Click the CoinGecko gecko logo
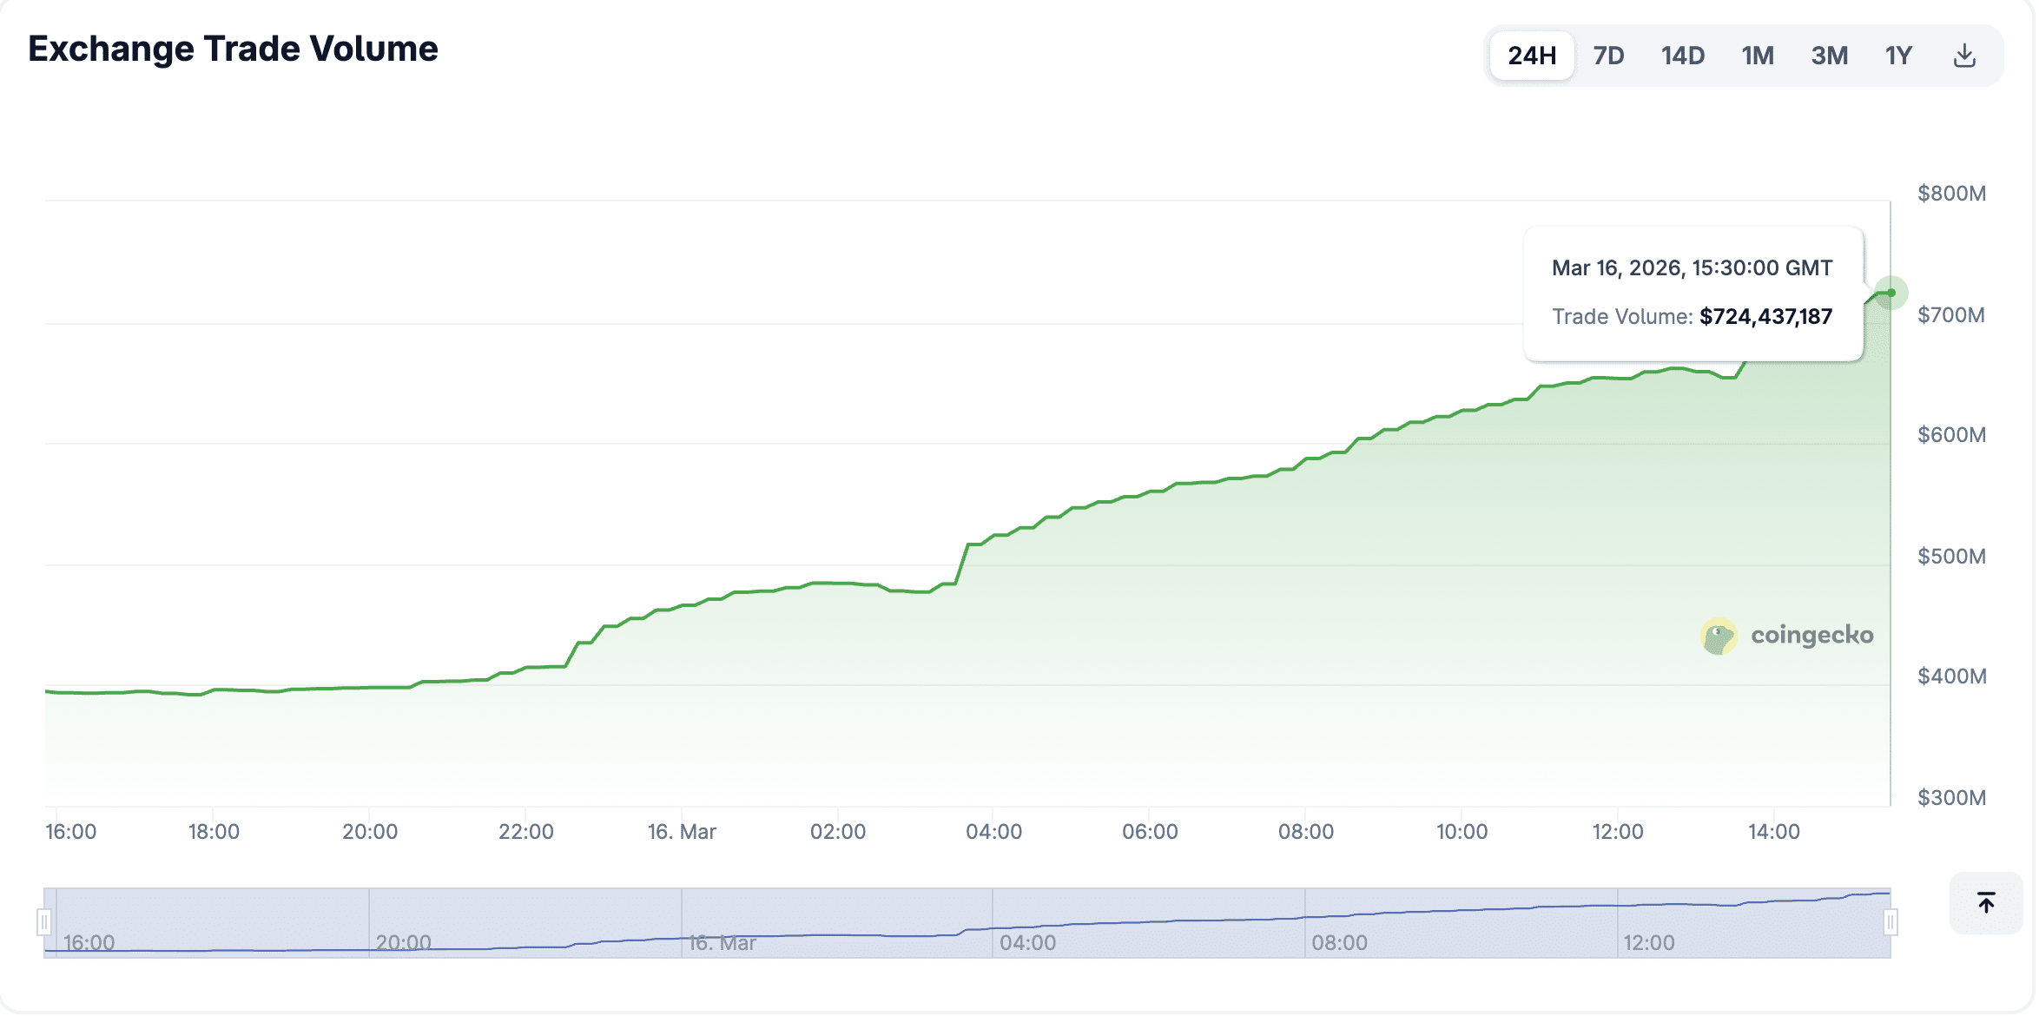Image resolution: width=2039 pixels, height=1016 pixels. (1719, 637)
